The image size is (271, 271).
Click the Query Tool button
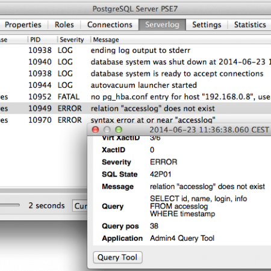(x=118, y=257)
